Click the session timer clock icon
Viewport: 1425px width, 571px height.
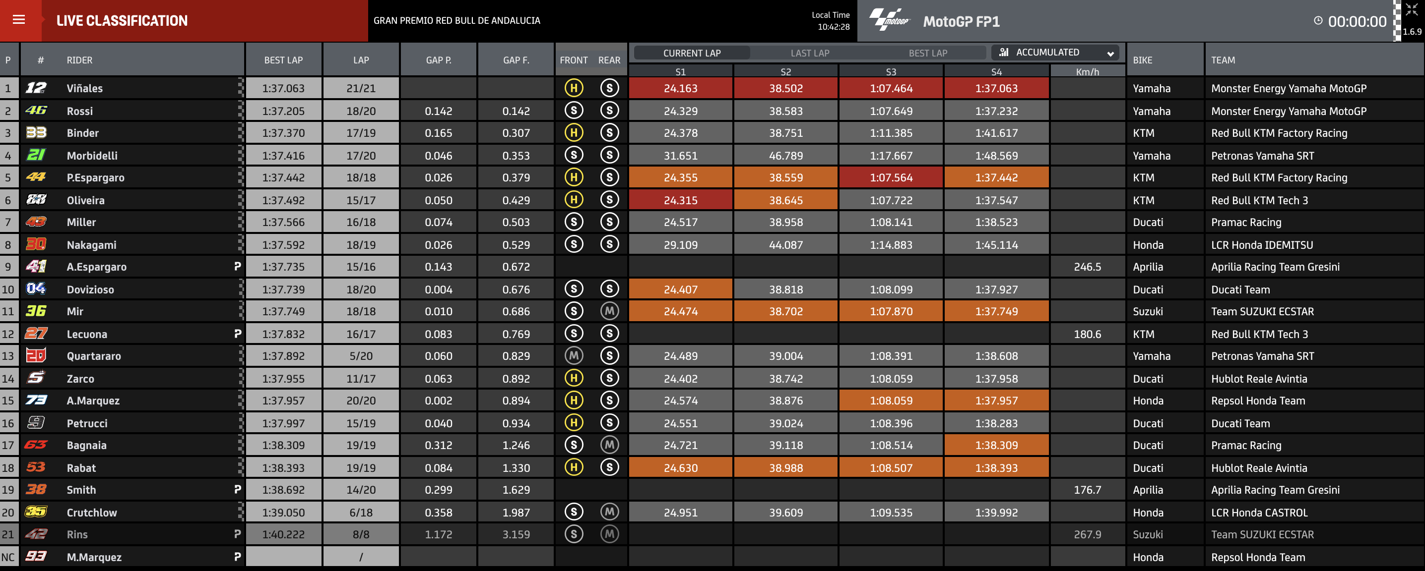pyautogui.click(x=1318, y=20)
